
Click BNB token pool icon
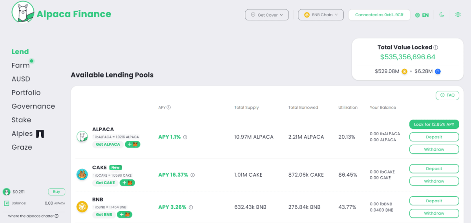(82, 207)
